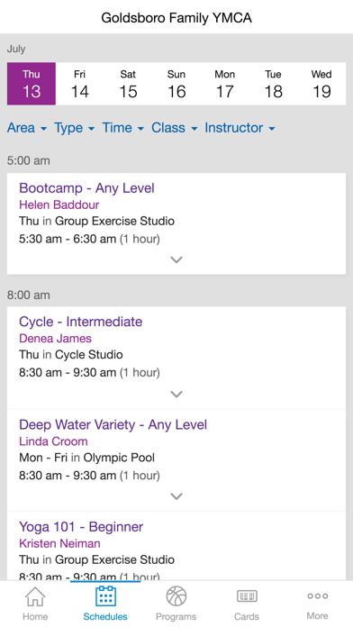The height and width of the screenshot is (627, 353).
Task: Select Fri 14 in date strip
Action: point(79,84)
